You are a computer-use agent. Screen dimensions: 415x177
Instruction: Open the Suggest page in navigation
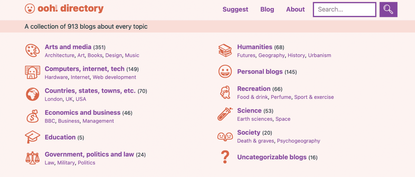235,9
